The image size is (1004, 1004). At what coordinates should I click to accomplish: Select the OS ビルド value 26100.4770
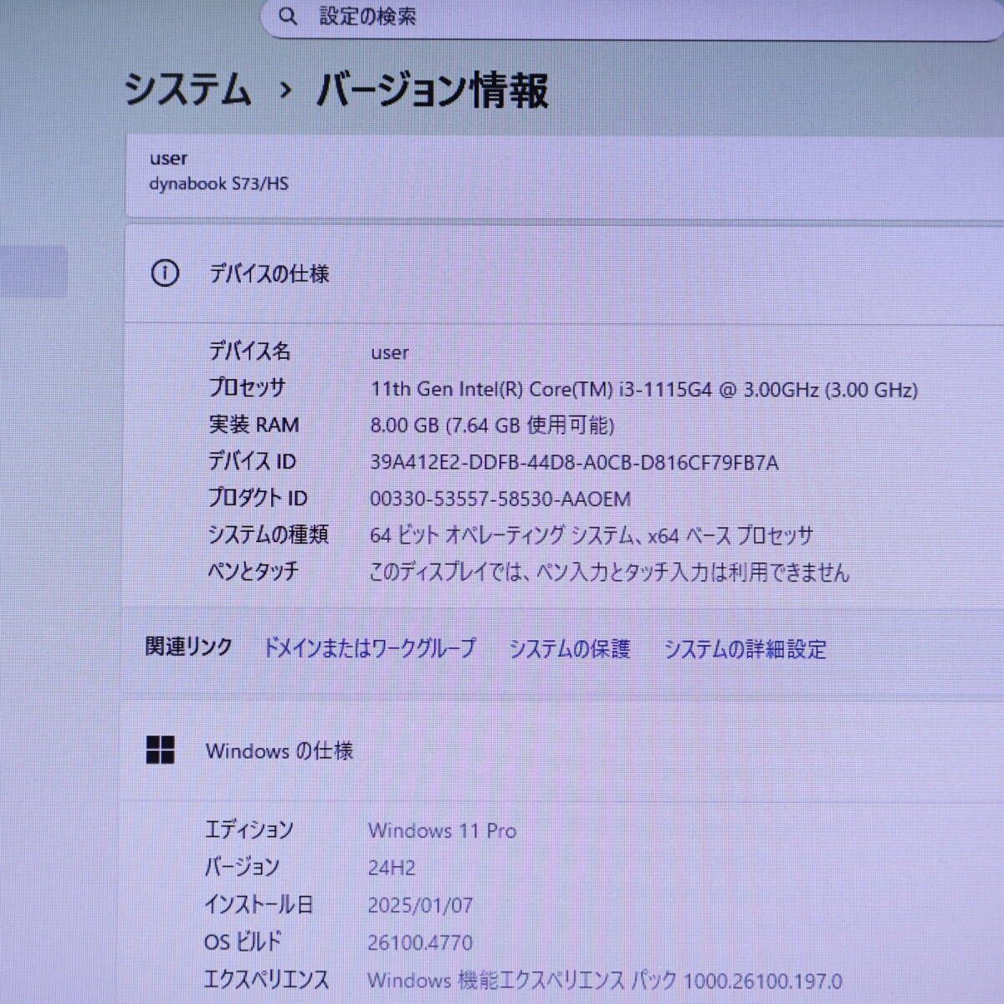pos(420,943)
